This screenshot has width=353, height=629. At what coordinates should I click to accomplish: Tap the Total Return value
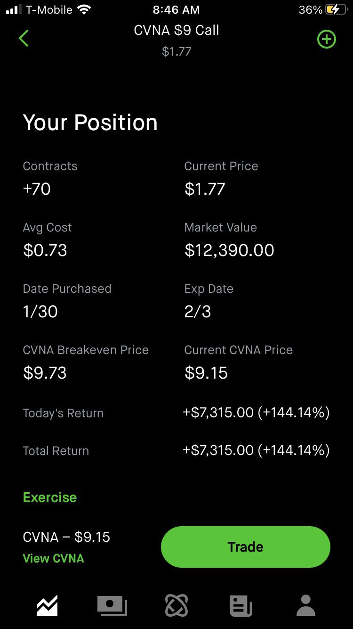(256, 451)
